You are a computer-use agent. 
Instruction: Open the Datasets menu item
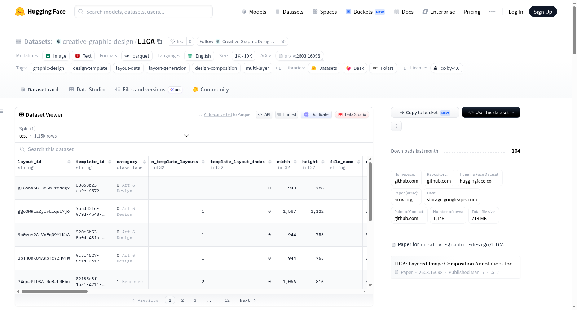point(289,12)
